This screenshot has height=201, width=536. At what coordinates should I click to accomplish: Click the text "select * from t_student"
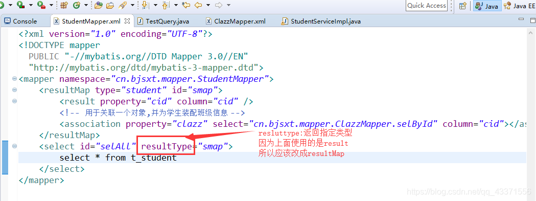tap(118, 158)
